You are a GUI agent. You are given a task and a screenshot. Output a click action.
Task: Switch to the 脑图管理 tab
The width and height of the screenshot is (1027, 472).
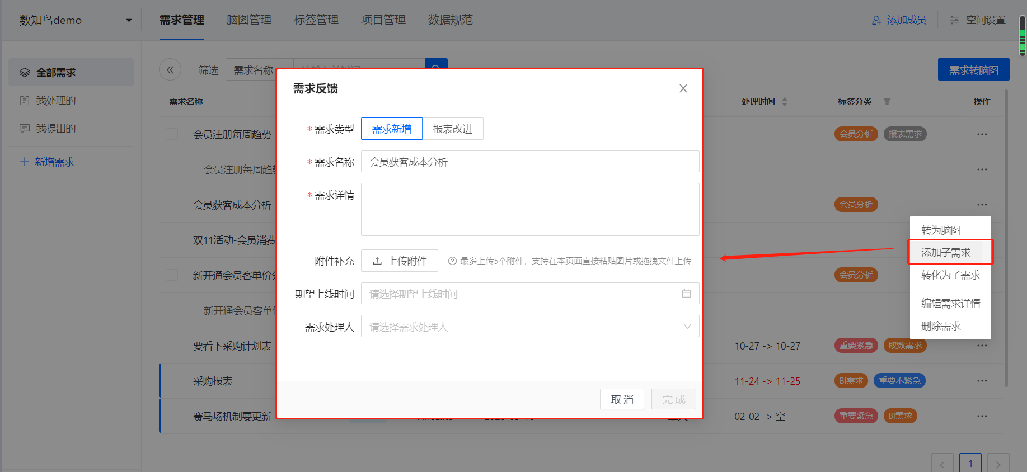coord(248,20)
